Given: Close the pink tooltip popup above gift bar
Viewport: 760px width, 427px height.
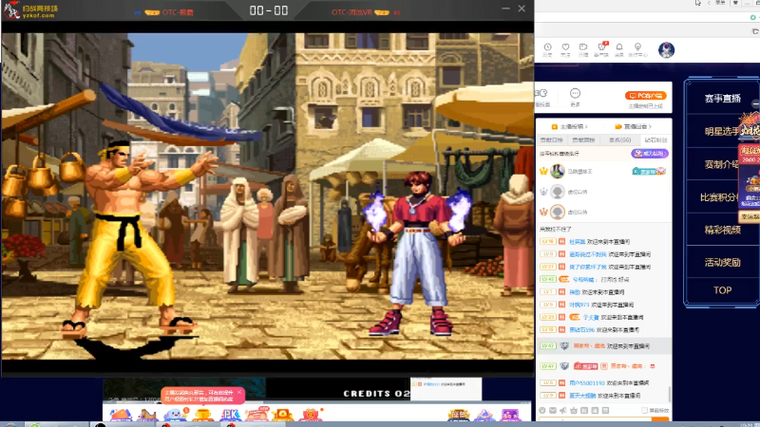Looking at the screenshot, I should click(239, 392).
